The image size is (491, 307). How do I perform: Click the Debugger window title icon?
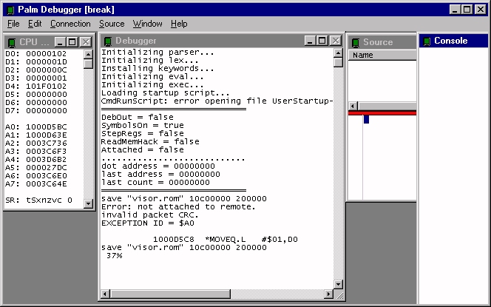(108, 41)
